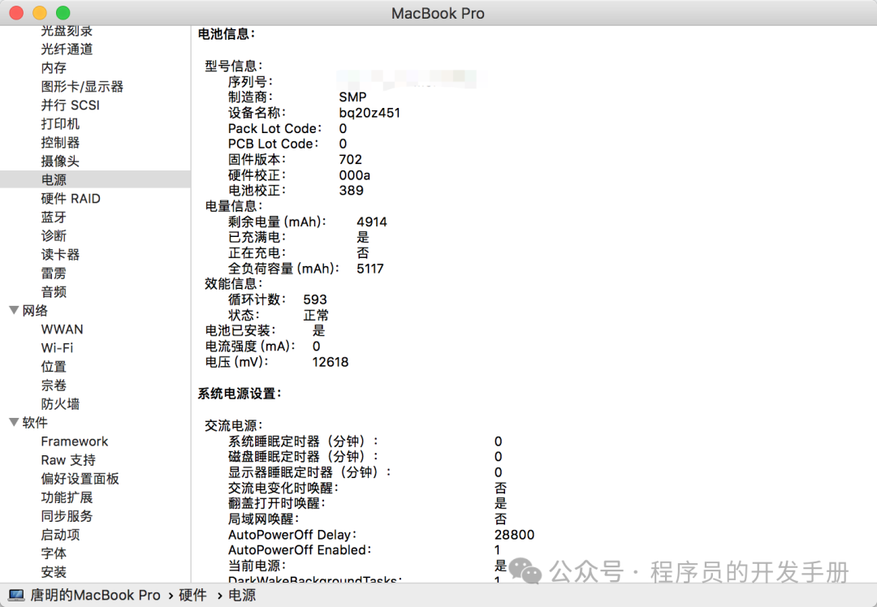Click the MacBook icon in path bar
The width and height of the screenshot is (877, 607).
coord(16,596)
